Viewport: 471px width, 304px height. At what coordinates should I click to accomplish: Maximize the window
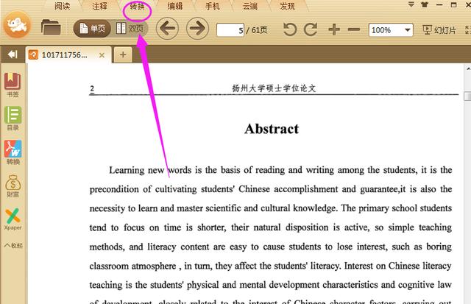454,5
